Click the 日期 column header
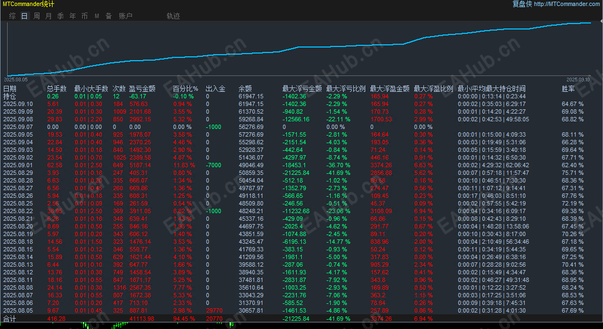This screenshot has height=329, width=603. (x=10, y=89)
